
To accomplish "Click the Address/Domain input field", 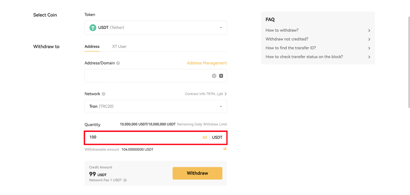I will (146, 76).
